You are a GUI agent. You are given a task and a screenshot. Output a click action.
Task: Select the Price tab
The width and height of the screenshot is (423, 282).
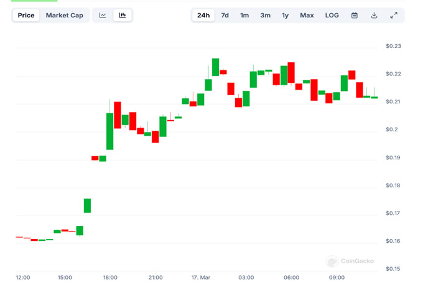(x=26, y=16)
